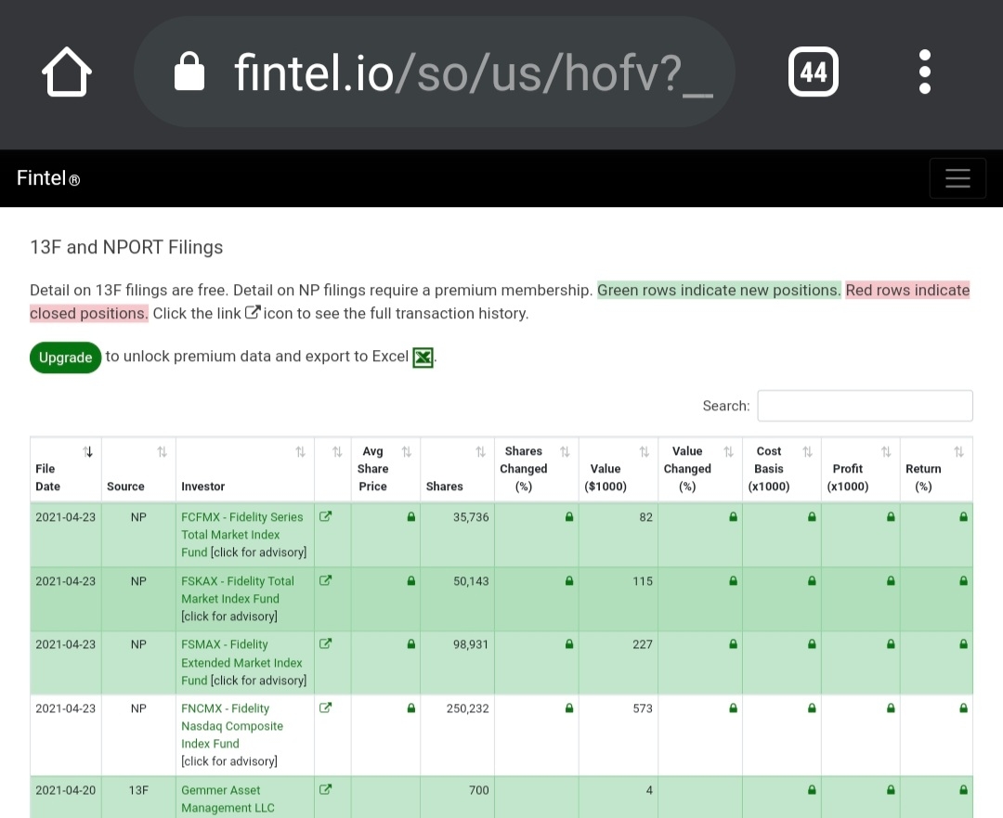
Task: Focus the table Search field
Action: (x=865, y=406)
